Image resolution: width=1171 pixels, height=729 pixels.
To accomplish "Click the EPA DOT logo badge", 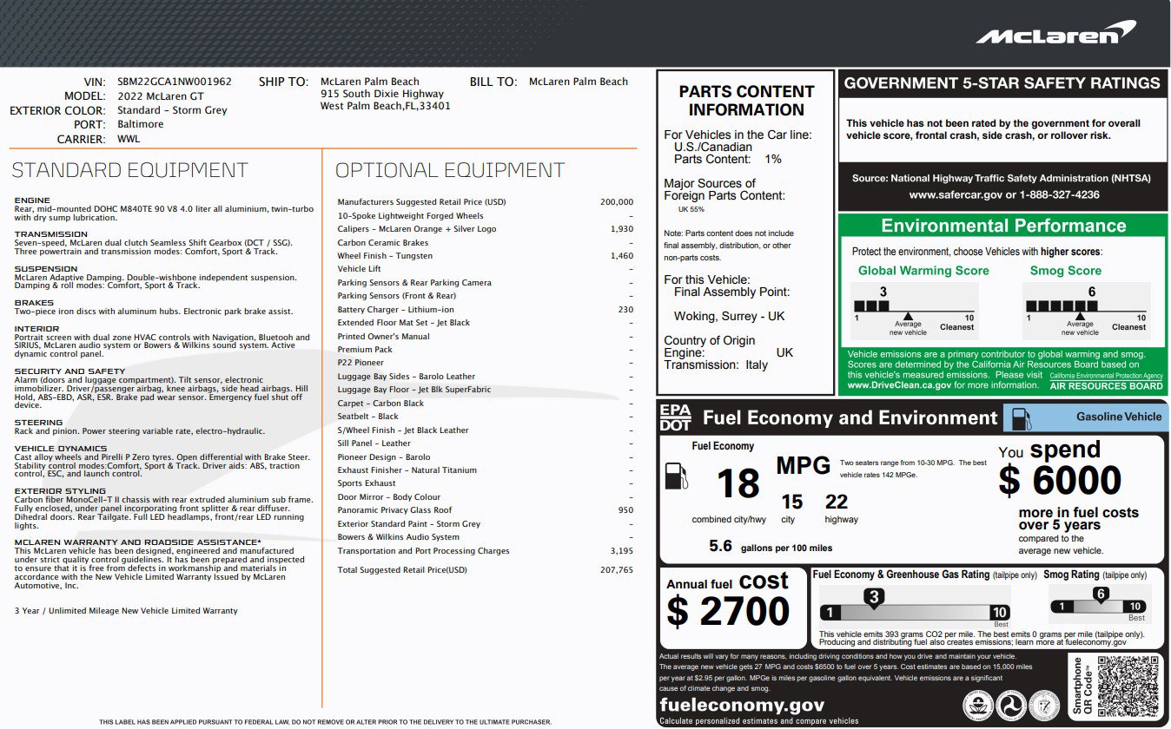I will (x=675, y=417).
